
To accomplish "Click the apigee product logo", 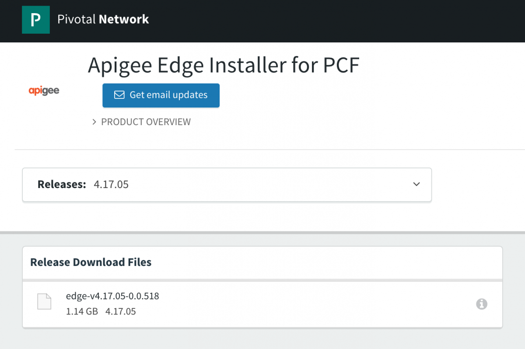I will [44, 91].
